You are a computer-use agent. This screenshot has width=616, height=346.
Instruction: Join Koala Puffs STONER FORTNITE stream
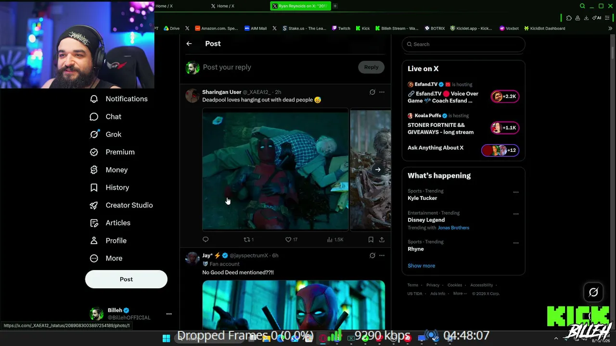coord(463,124)
